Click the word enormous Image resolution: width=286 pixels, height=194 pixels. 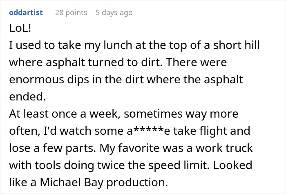pyautogui.click(x=36, y=80)
